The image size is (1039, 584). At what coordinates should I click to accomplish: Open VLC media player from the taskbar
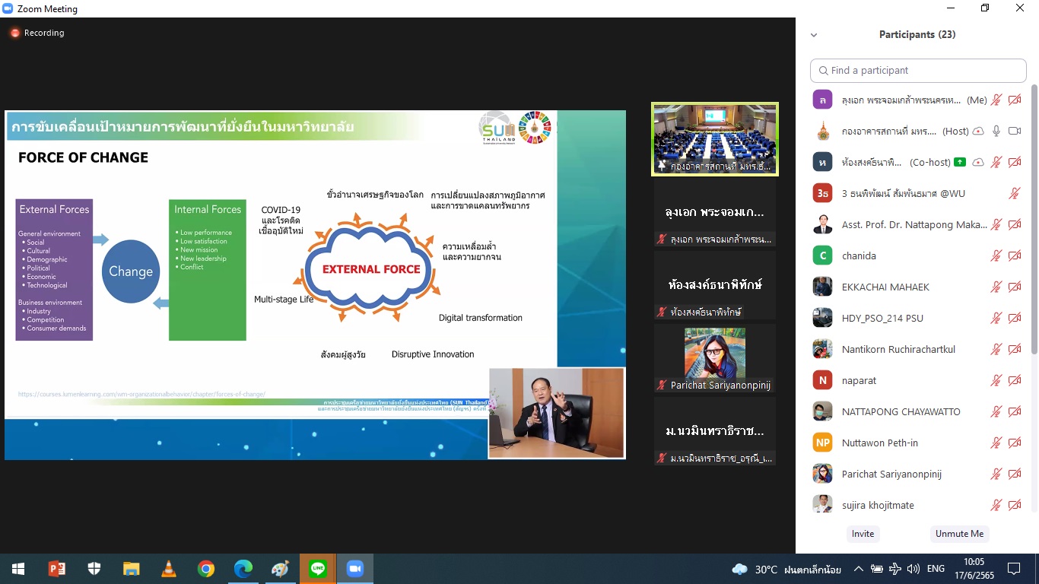[x=169, y=569]
